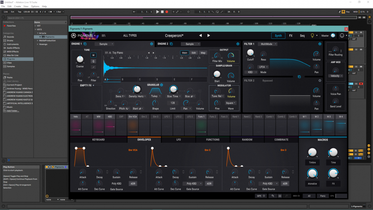373x210 pixels.
Task: Adjust the Master volume knob
Action: click(x=333, y=35)
